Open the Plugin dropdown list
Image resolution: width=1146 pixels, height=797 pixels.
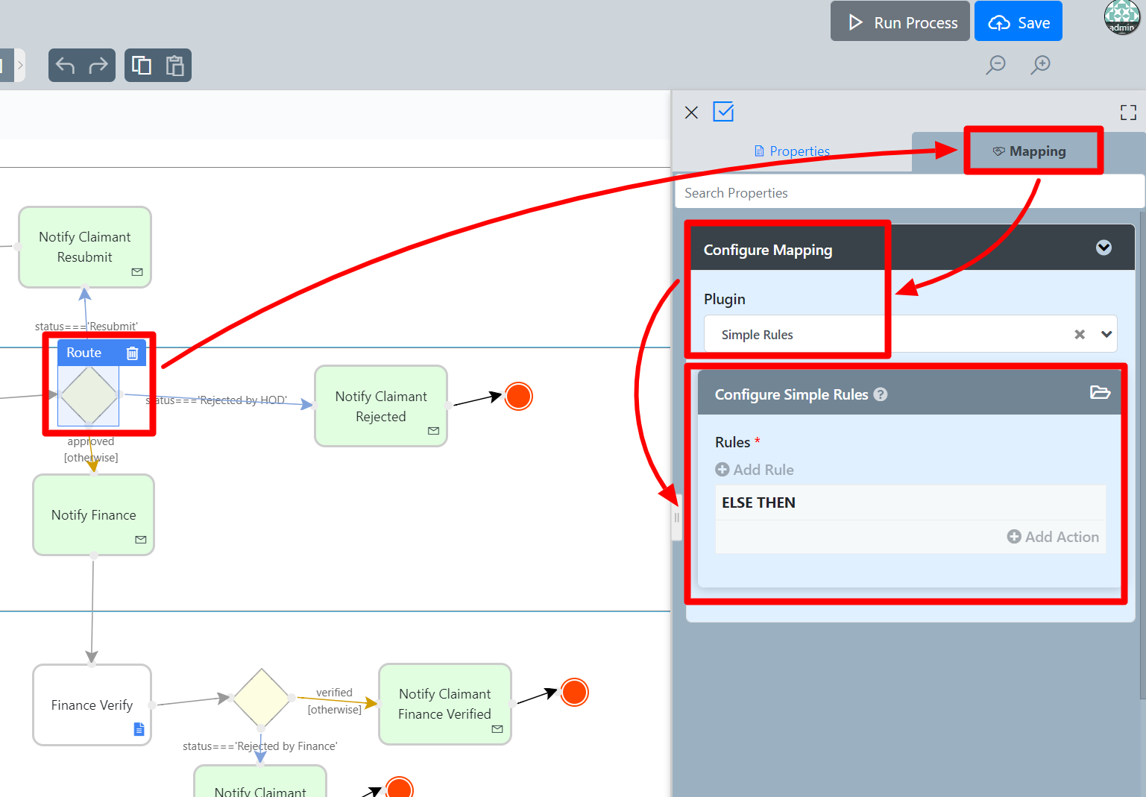pyautogui.click(x=1106, y=335)
